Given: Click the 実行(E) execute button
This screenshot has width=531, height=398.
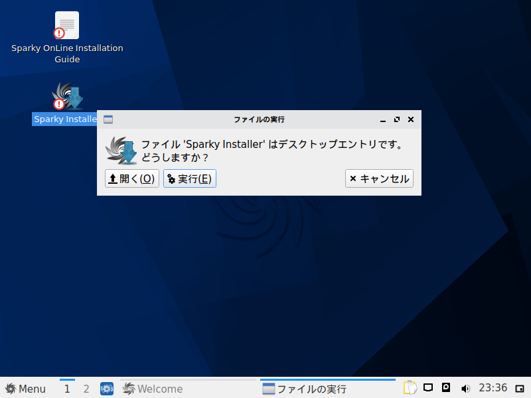Looking at the screenshot, I should (x=190, y=178).
